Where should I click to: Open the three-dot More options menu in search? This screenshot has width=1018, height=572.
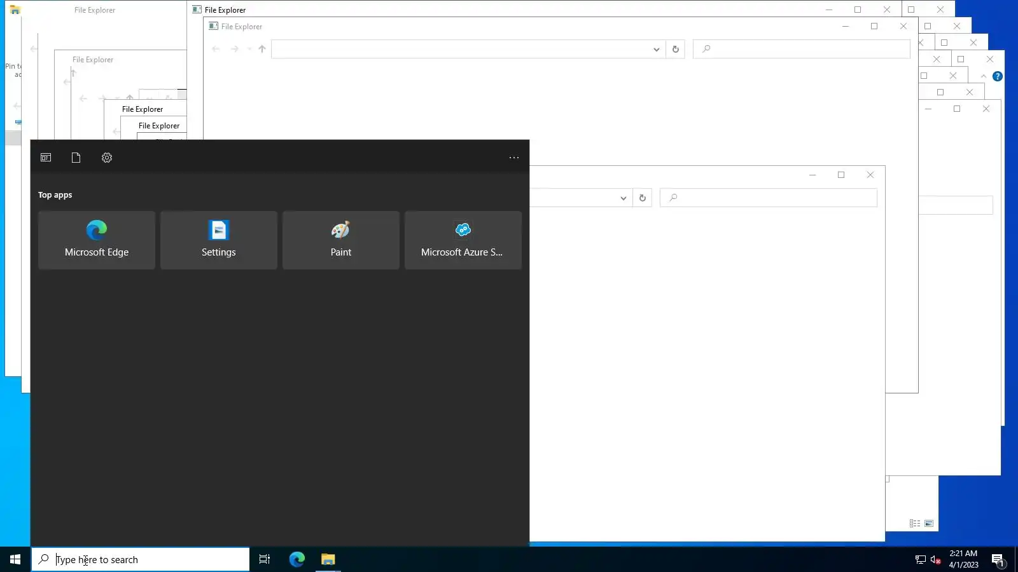(514, 158)
